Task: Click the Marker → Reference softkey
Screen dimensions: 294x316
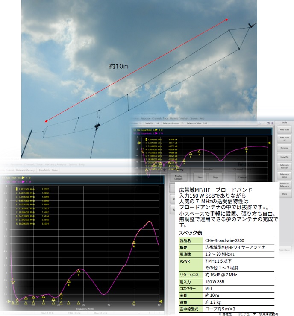Action: [284, 184]
